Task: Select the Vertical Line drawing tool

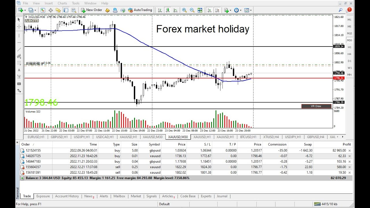Action: pos(19,36)
